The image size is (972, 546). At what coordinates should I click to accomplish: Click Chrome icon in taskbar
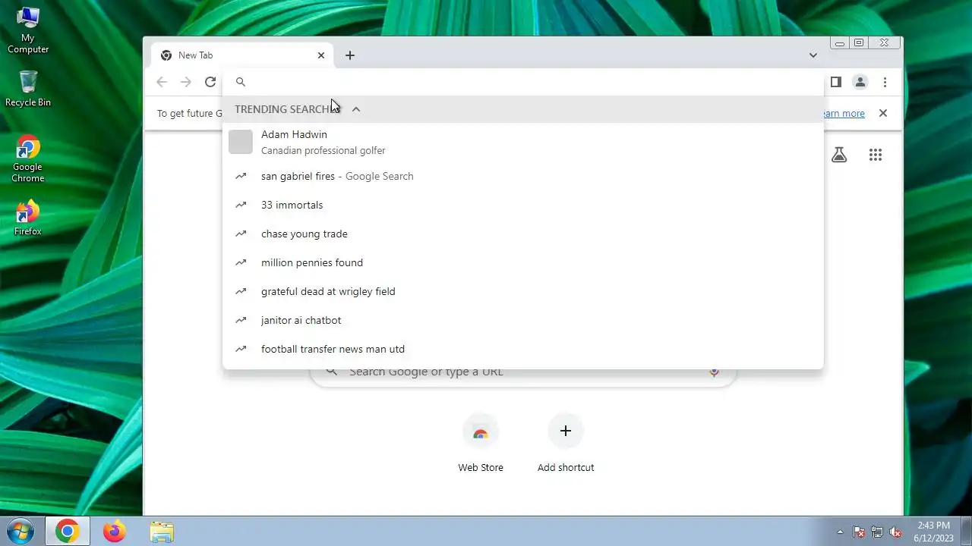(x=67, y=532)
